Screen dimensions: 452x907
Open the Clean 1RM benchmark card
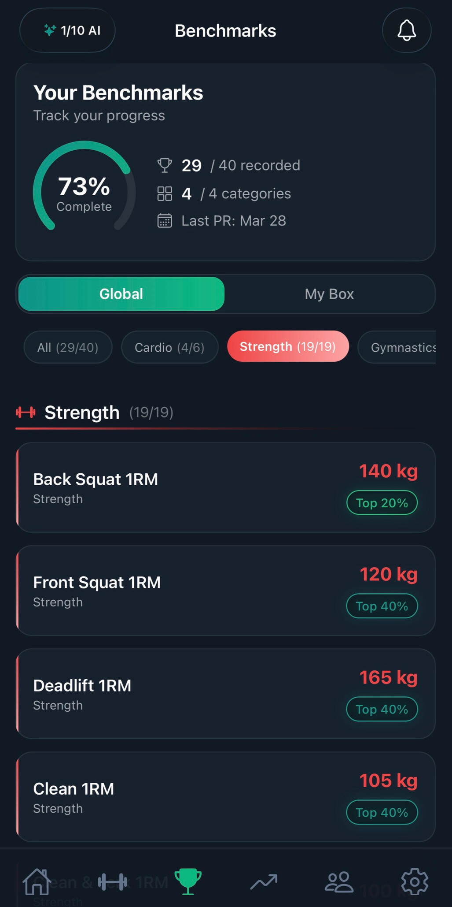coord(176,797)
